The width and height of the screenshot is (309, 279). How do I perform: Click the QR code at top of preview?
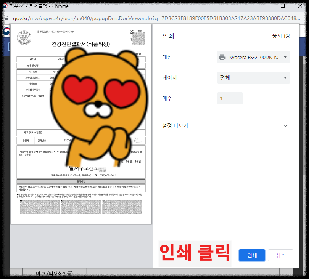point(138,38)
